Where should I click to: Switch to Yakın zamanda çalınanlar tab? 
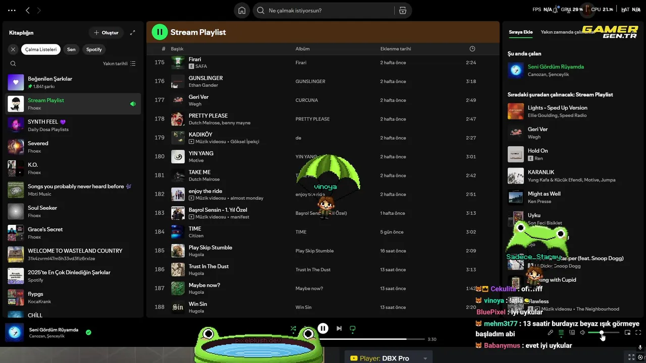click(567, 32)
